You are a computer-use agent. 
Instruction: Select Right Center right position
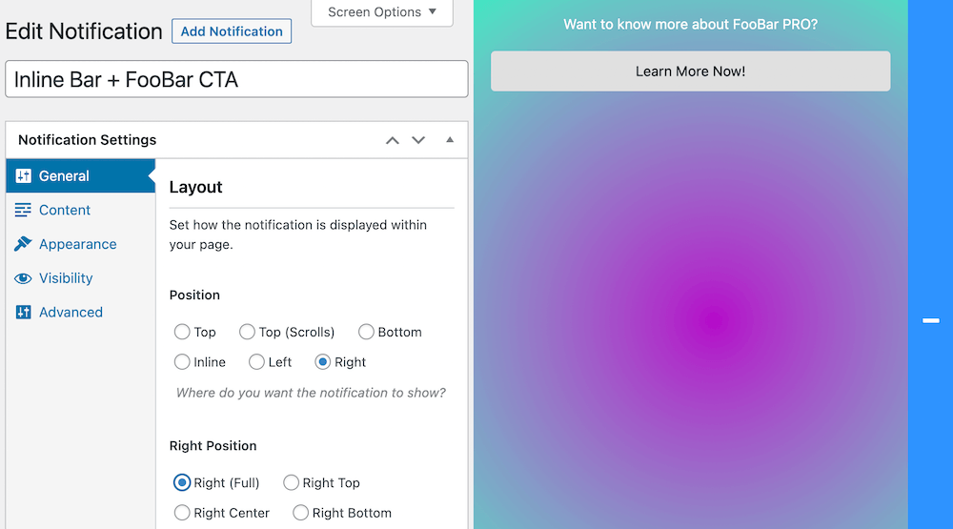(182, 513)
